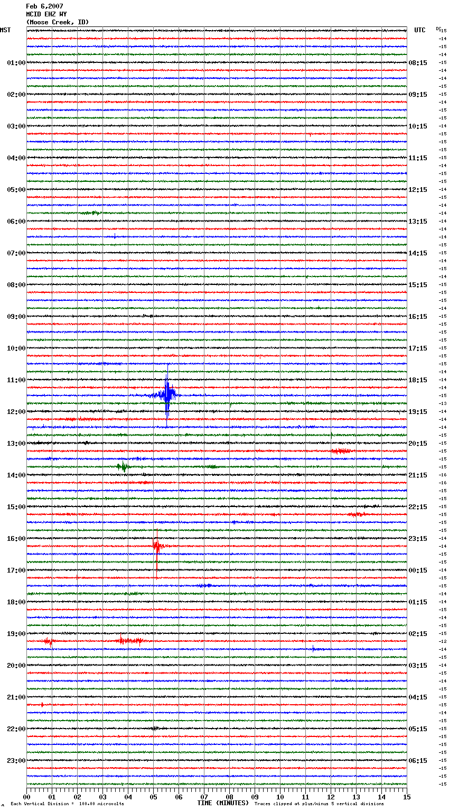Click the 07:00 MST row label
The image size is (449, 811).
coord(16,253)
